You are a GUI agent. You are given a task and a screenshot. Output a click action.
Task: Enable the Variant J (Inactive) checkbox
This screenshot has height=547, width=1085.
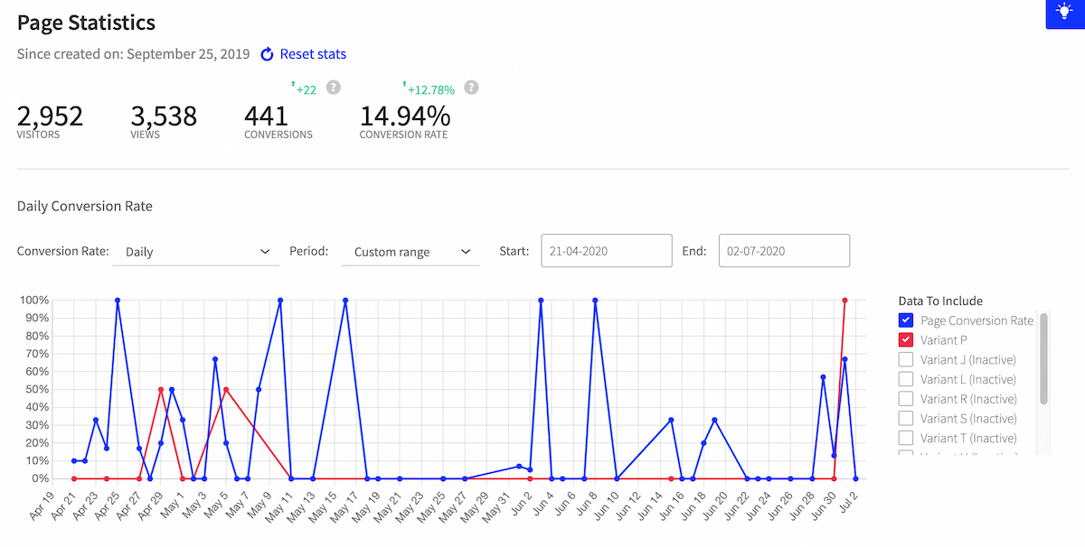point(906,359)
